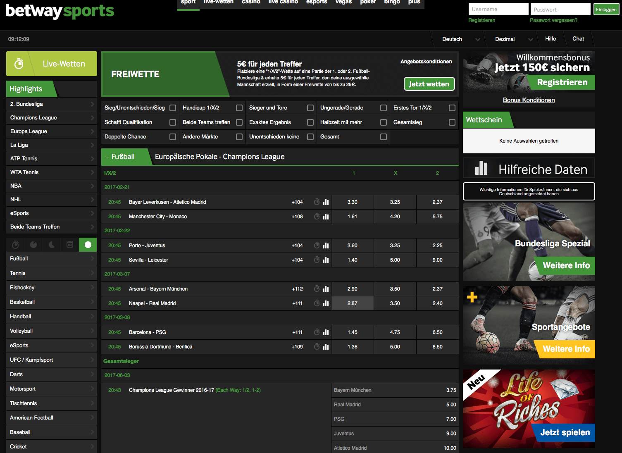Open the Chat menu item
This screenshot has height=453, width=622.
pos(578,39)
